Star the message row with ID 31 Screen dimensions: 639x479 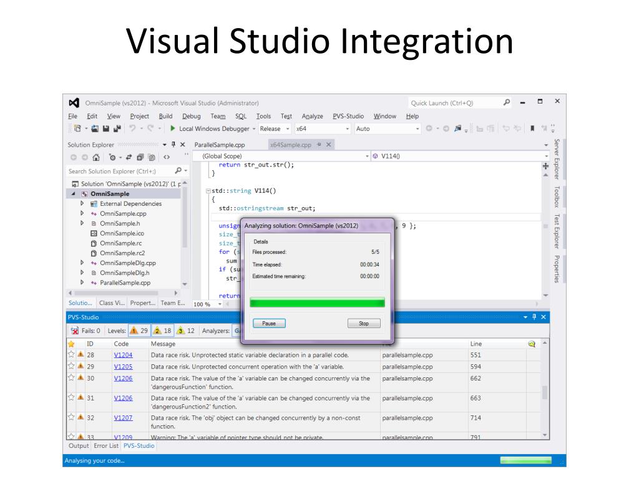pyautogui.click(x=71, y=397)
